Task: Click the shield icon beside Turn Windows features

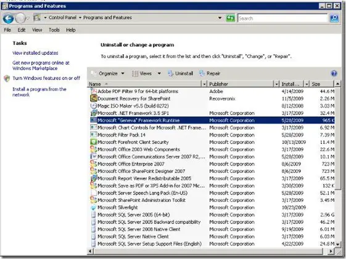Action: [x=7, y=78]
